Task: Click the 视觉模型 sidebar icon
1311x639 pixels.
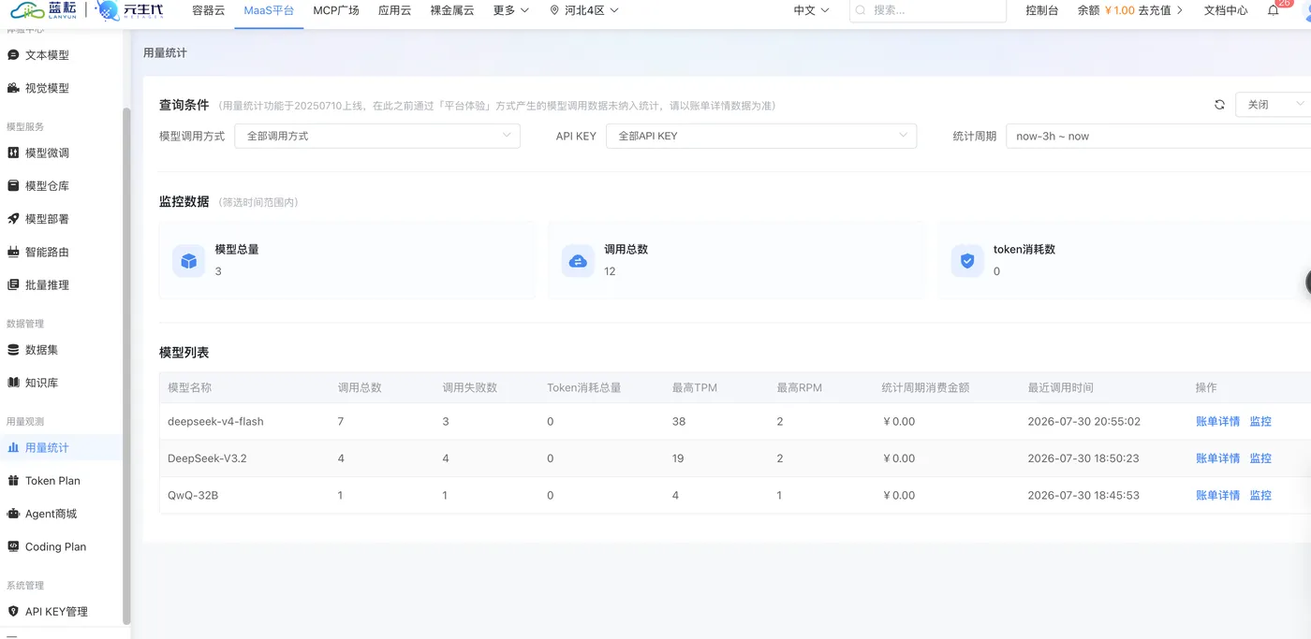Action: [13, 88]
